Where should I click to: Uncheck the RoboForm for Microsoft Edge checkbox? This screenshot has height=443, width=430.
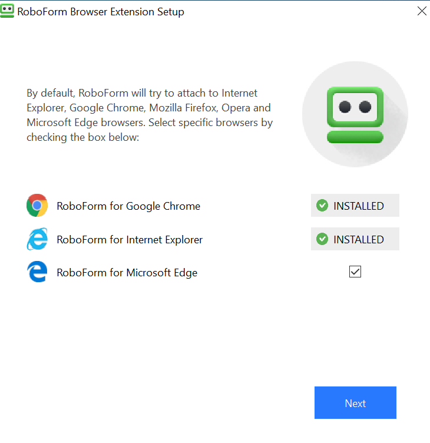click(x=355, y=272)
